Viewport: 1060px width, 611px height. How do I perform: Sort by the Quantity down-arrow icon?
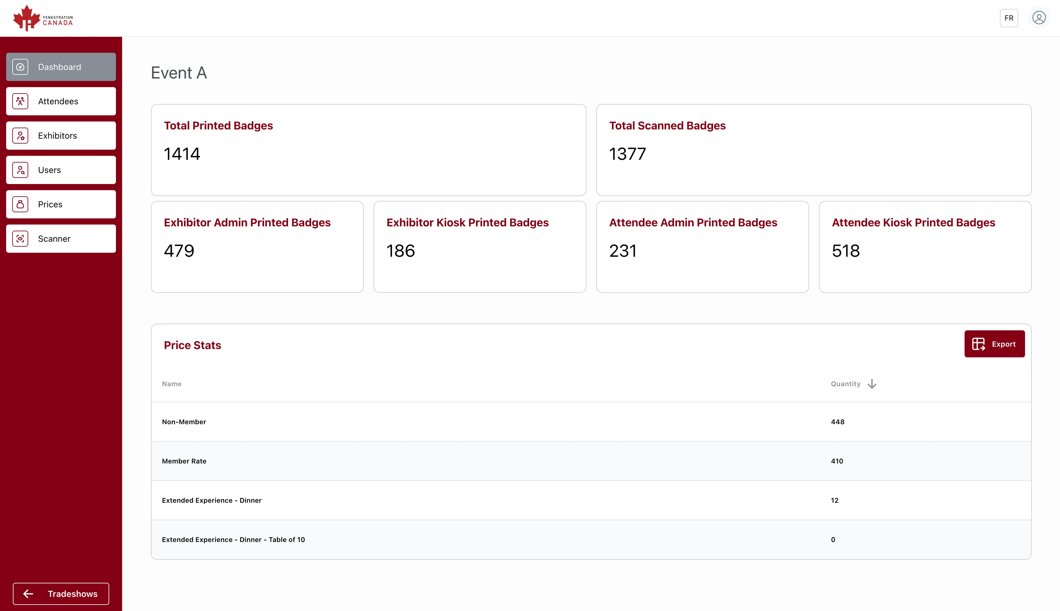pyautogui.click(x=872, y=384)
